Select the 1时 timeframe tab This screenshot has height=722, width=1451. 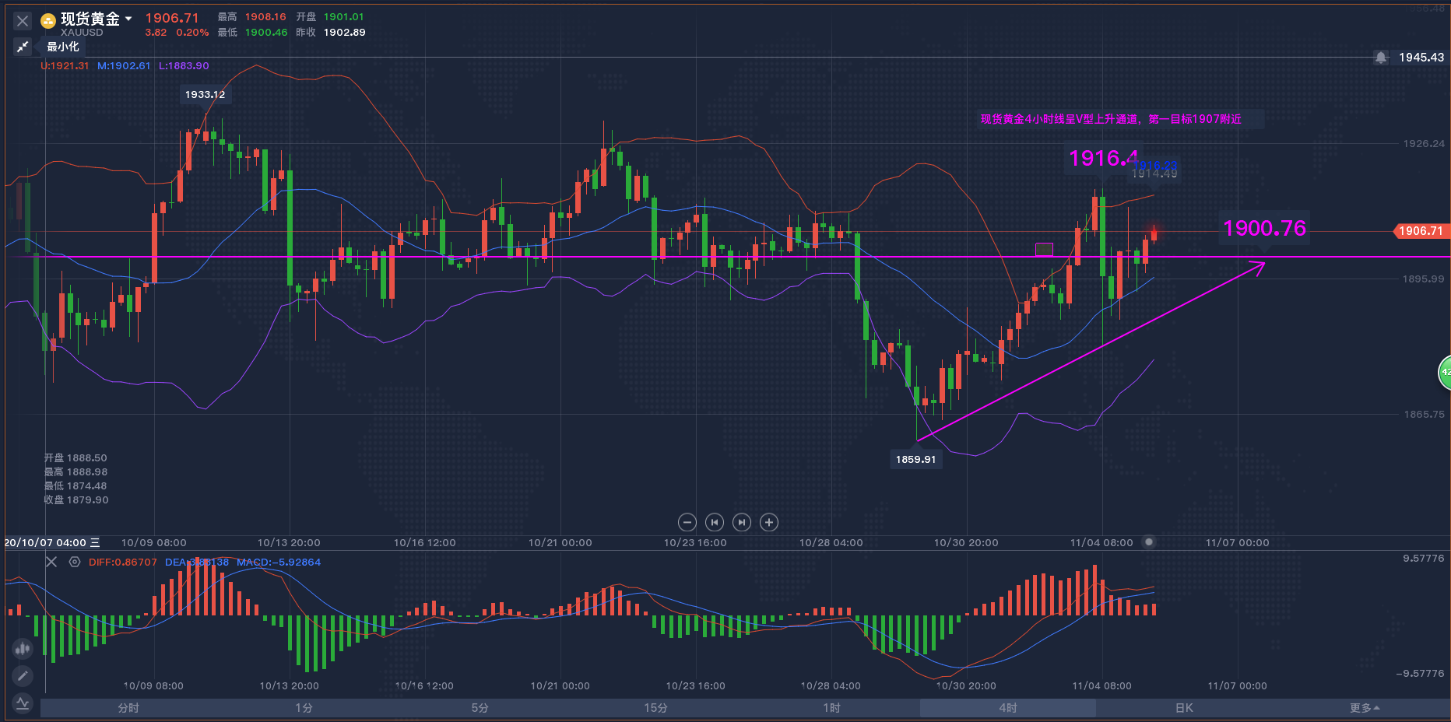[832, 708]
